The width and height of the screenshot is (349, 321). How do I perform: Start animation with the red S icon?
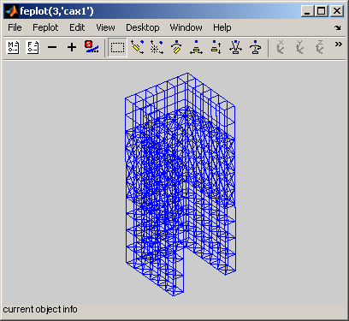pyautogui.click(x=92, y=47)
